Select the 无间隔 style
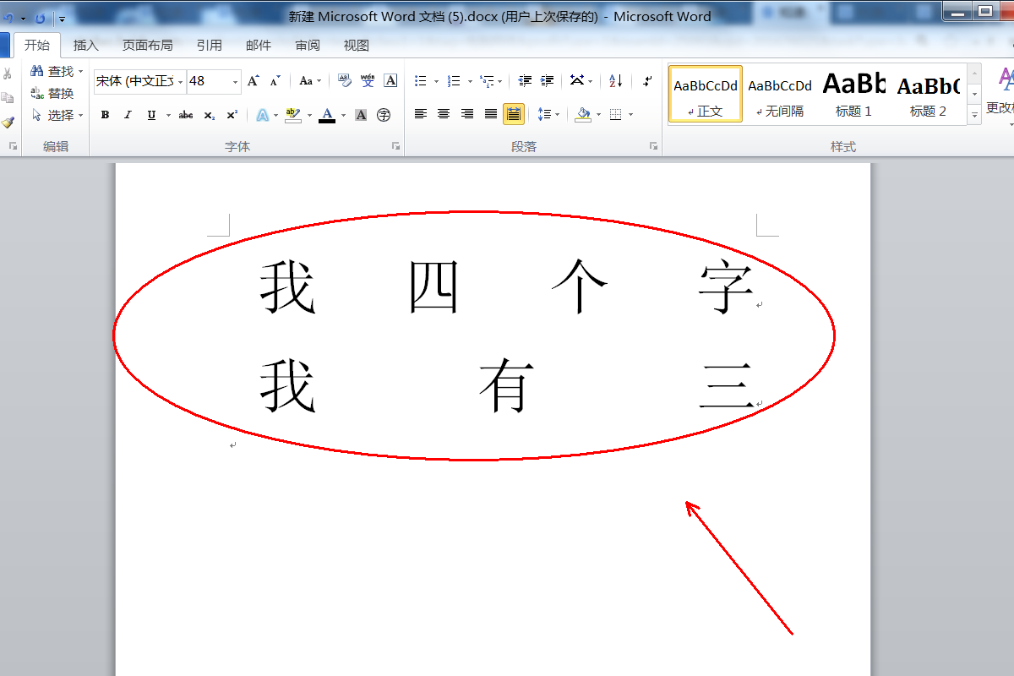The height and width of the screenshot is (676, 1014). click(x=780, y=94)
